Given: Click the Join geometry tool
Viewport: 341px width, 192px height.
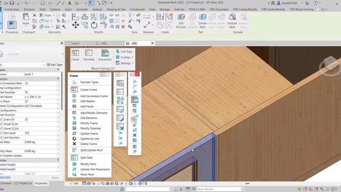Looking at the screenshot, I should coord(45,27).
